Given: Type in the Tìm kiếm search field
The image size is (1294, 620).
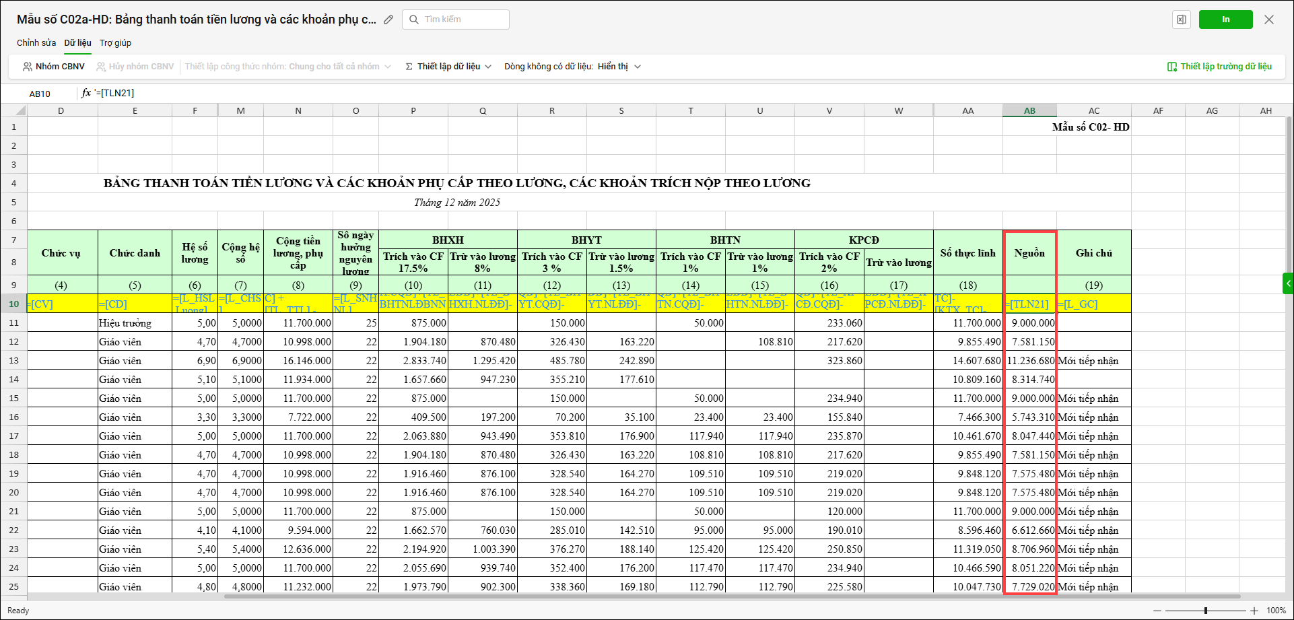Looking at the screenshot, I should [465, 20].
